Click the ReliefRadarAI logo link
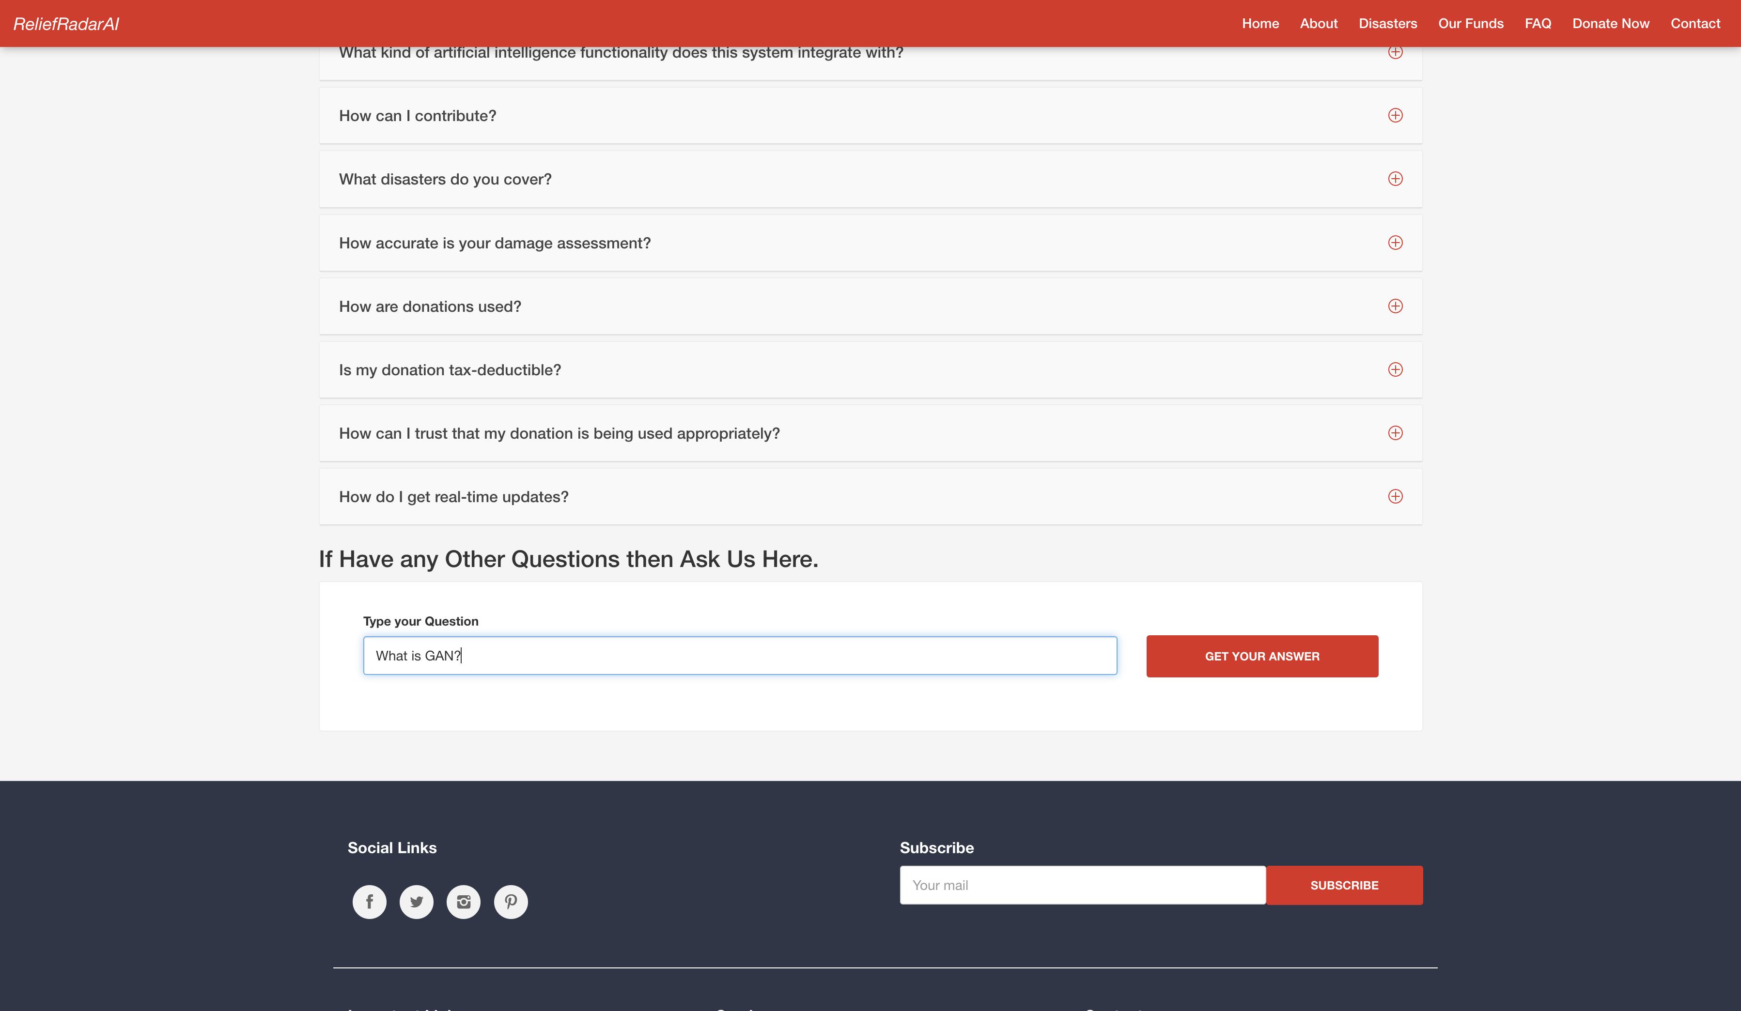Image resolution: width=1741 pixels, height=1011 pixels. click(x=66, y=24)
